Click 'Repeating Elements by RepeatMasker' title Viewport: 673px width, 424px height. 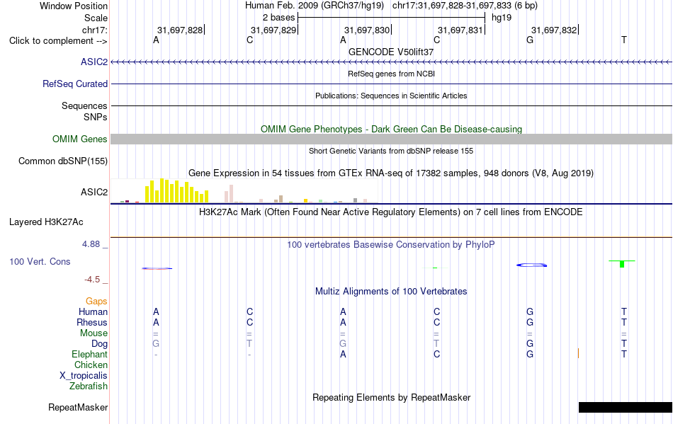tap(391, 398)
